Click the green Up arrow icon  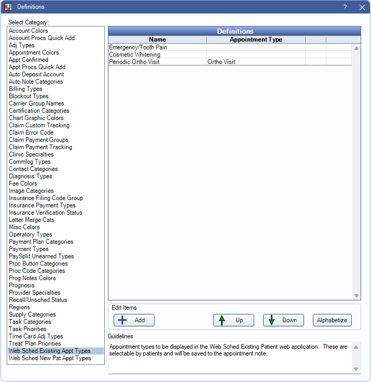[222, 320]
